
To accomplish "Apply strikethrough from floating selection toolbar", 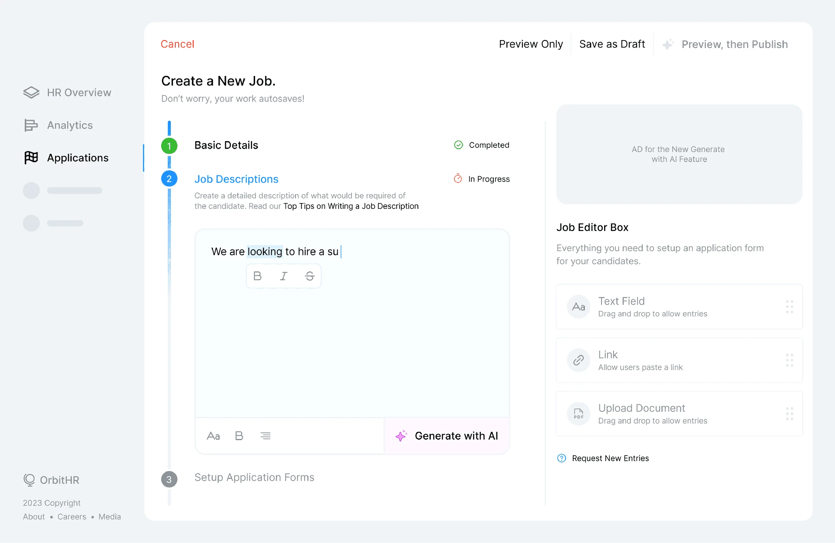I will point(309,276).
